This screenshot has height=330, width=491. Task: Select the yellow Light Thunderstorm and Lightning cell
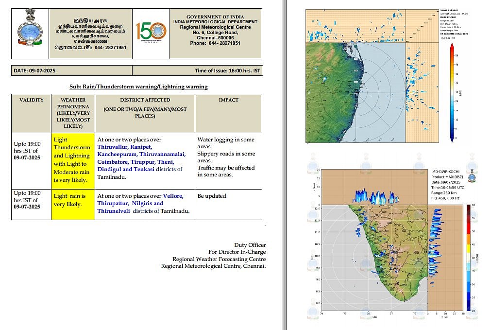(72, 160)
